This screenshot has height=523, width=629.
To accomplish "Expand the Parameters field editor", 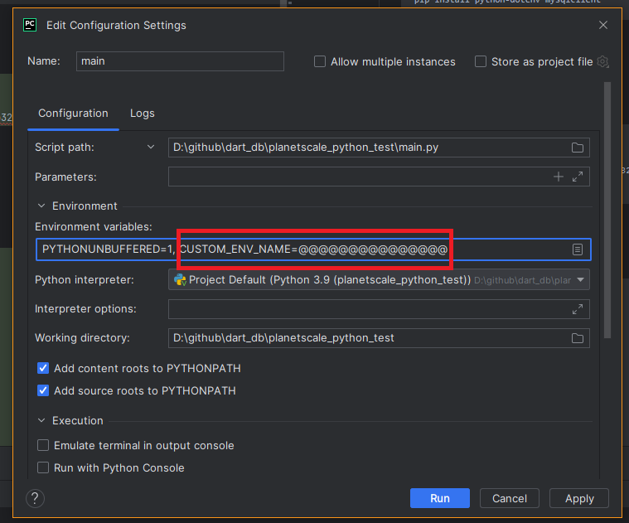I will tap(578, 177).
